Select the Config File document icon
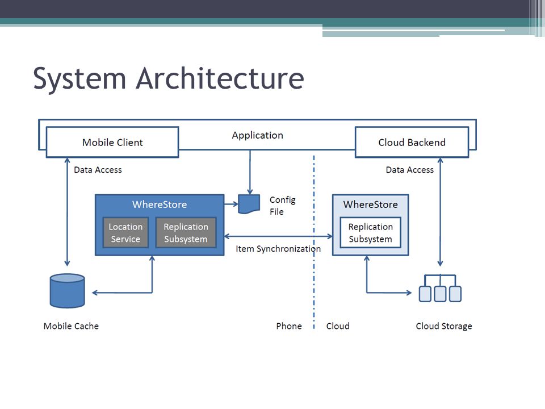The width and height of the screenshot is (545, 409). click(x=249, y=204)
